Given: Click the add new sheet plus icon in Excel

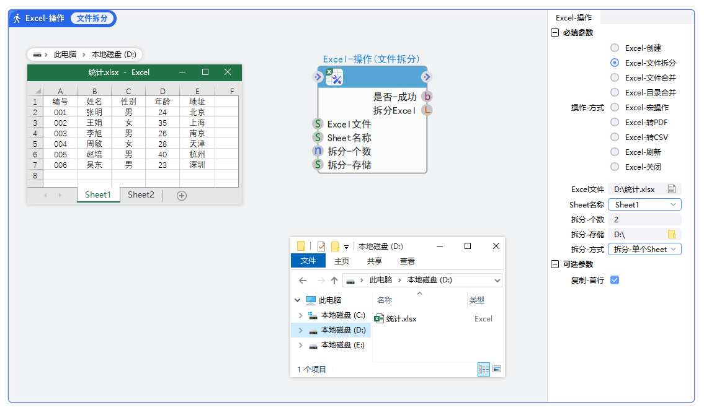Looking at the screenshot, I should pyautogui.click(x=181, y=195).
